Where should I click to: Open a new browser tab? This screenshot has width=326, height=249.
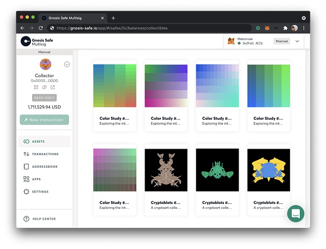(x=113, y=18)
